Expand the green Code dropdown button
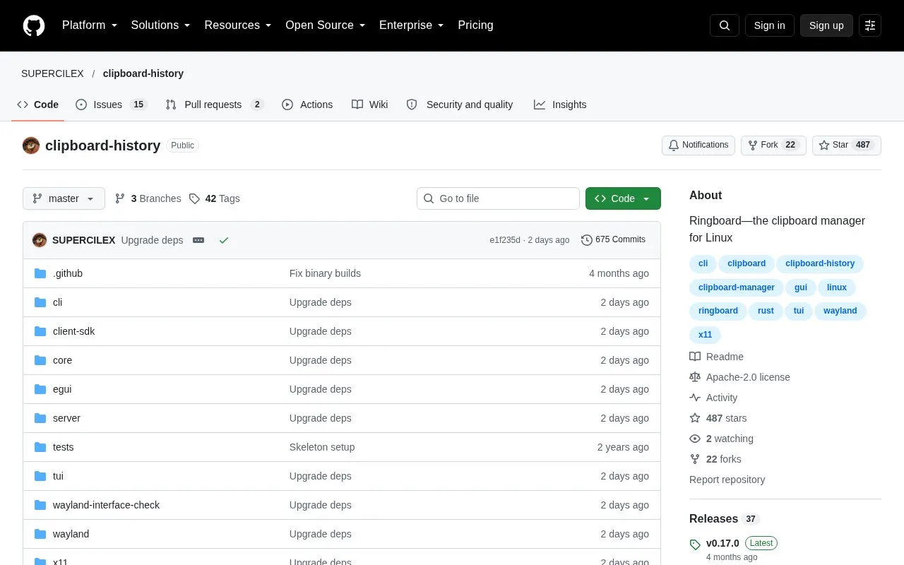 [623, 198]
